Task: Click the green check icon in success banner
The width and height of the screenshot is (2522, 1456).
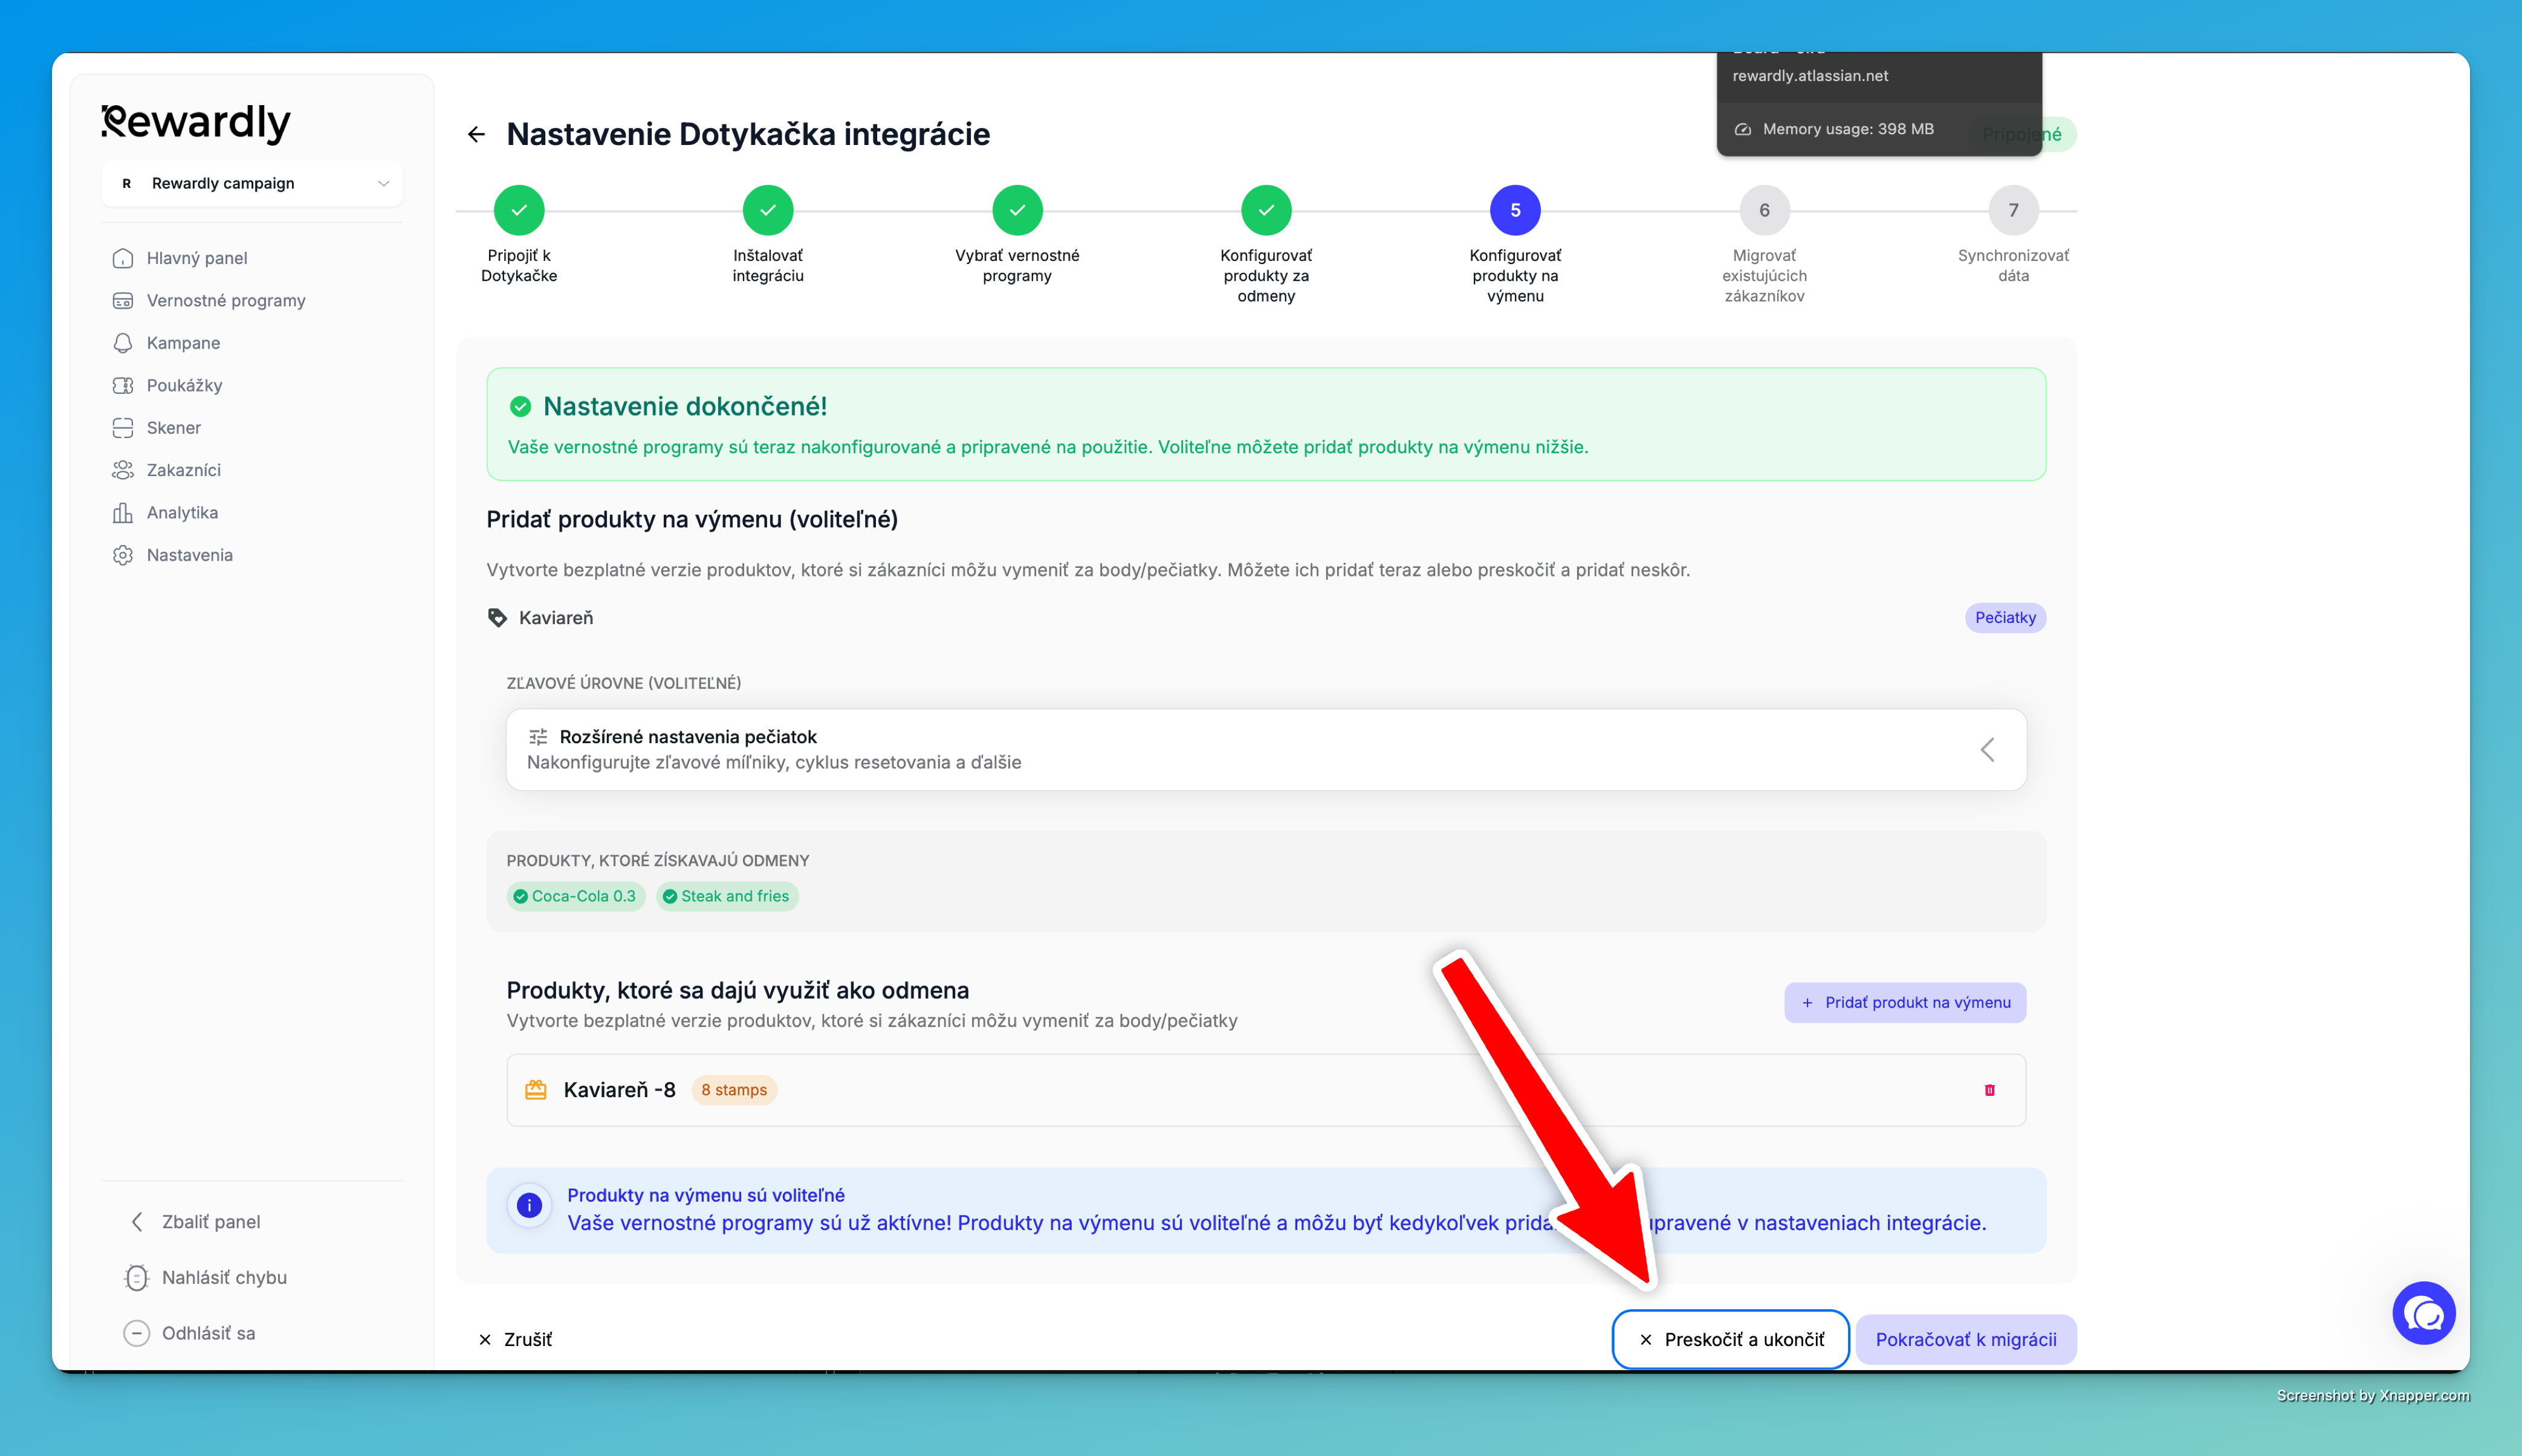Action: pos(520,406)
